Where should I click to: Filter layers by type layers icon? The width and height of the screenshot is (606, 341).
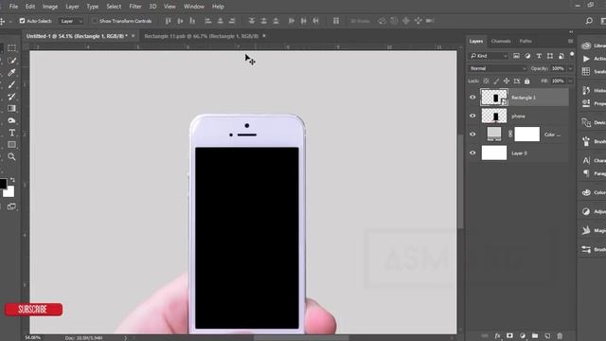[539, 56]
